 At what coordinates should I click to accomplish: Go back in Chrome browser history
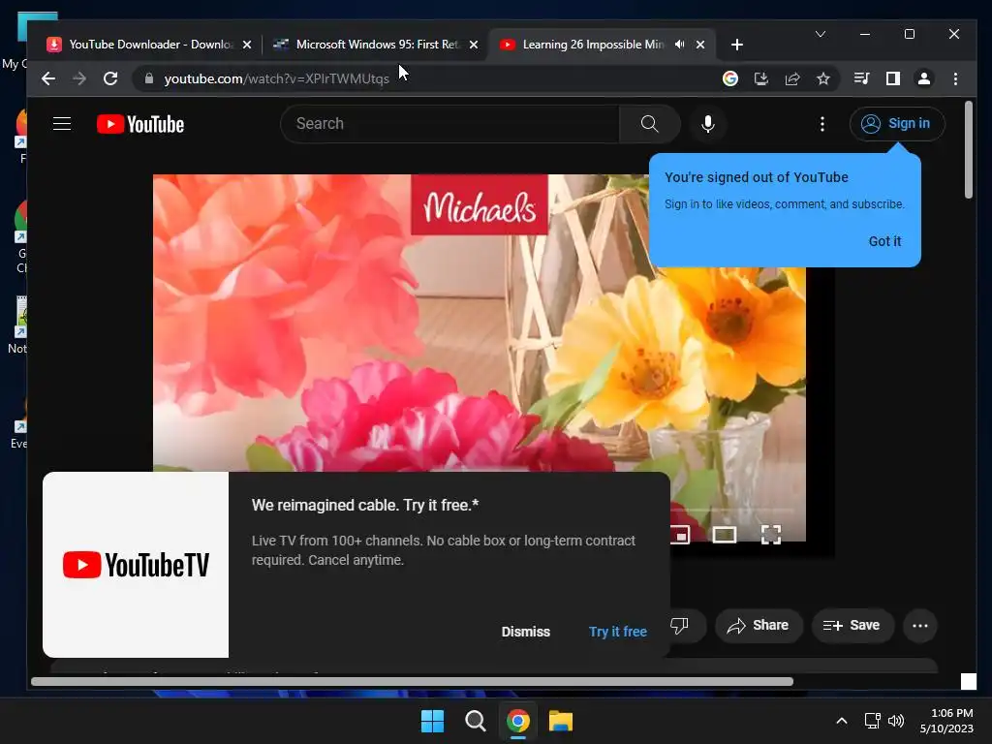48,78
